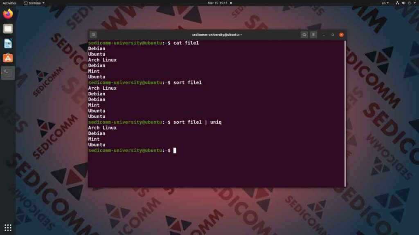Viewport: 419px width, 235px height.
Task: Open the Activities overview
Action: pyautogui.click(x=10, y=3)
